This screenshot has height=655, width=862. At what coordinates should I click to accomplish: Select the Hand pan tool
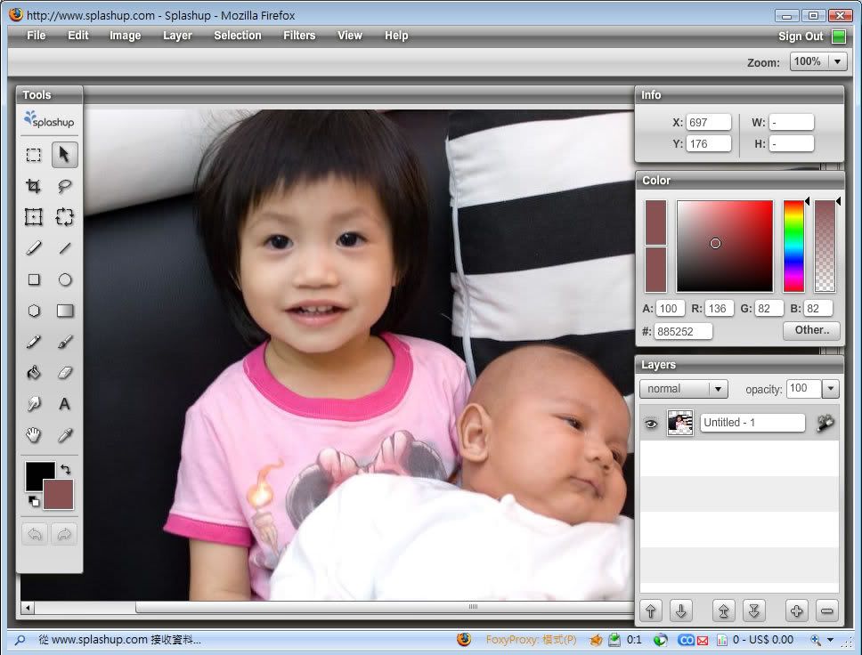pos(34,435)
